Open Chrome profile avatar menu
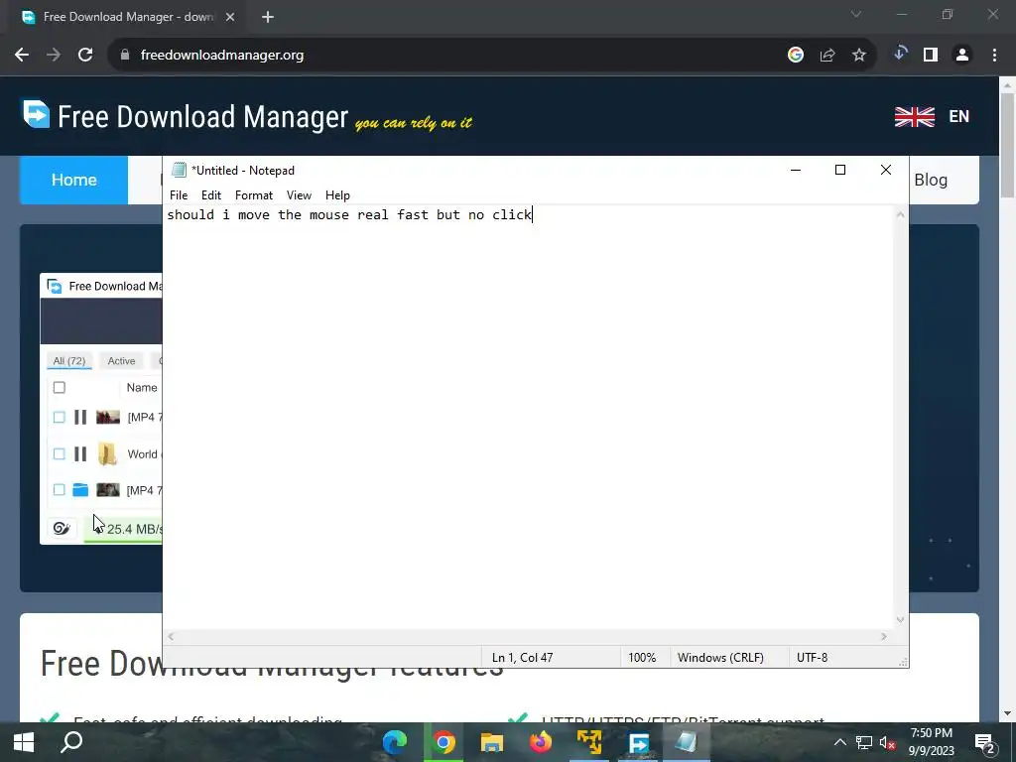 click(x=962, y=56)
